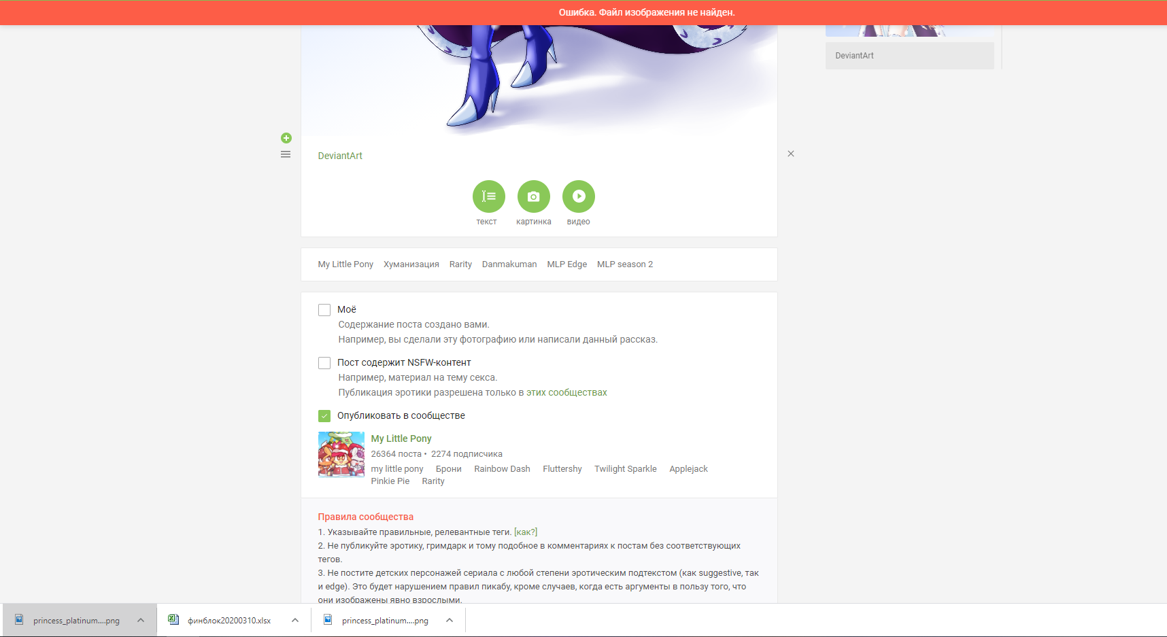The height and width of the screenshot is (637, 1167).
Task: Add a picture block via camera icon
Action: pyautogui.click(x=533, y=196)
